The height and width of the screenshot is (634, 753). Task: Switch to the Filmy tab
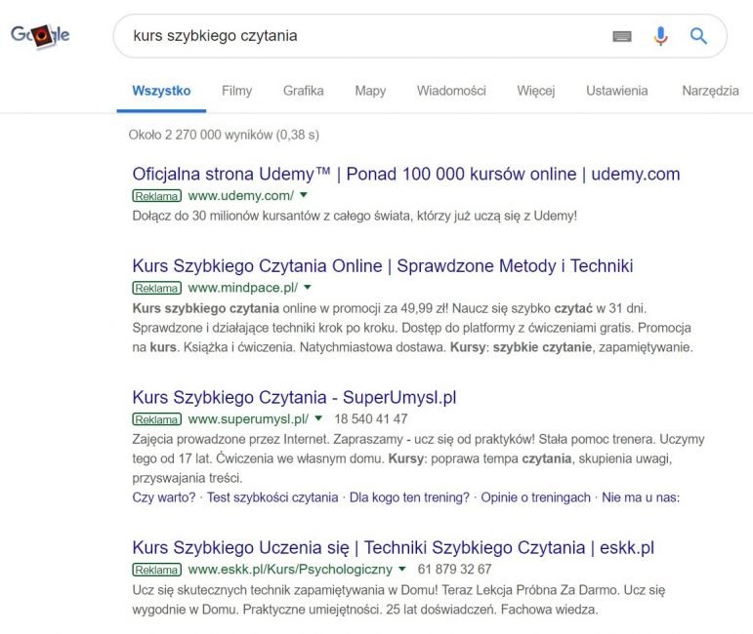pos(236,91)
